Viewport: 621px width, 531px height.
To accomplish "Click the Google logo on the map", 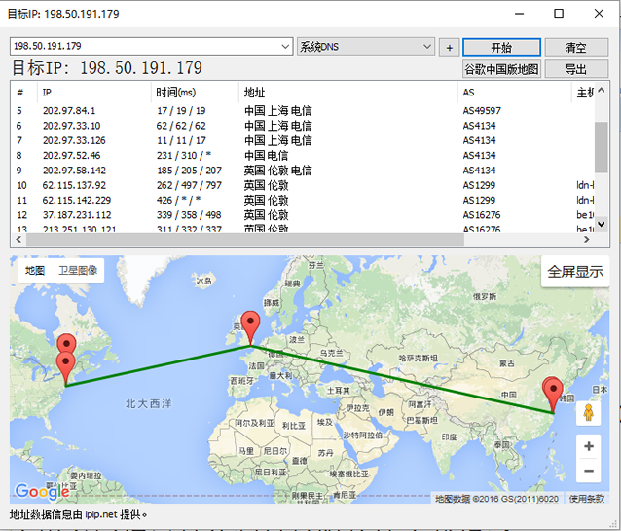I will click(x=42, y=492).
